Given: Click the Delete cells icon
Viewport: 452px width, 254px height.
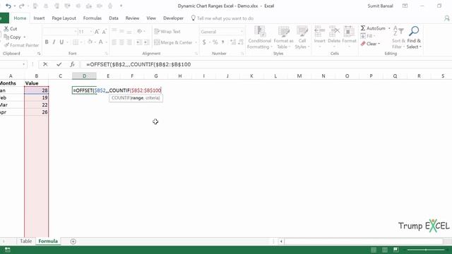Looking at the screenshot, I should point(334,31).
